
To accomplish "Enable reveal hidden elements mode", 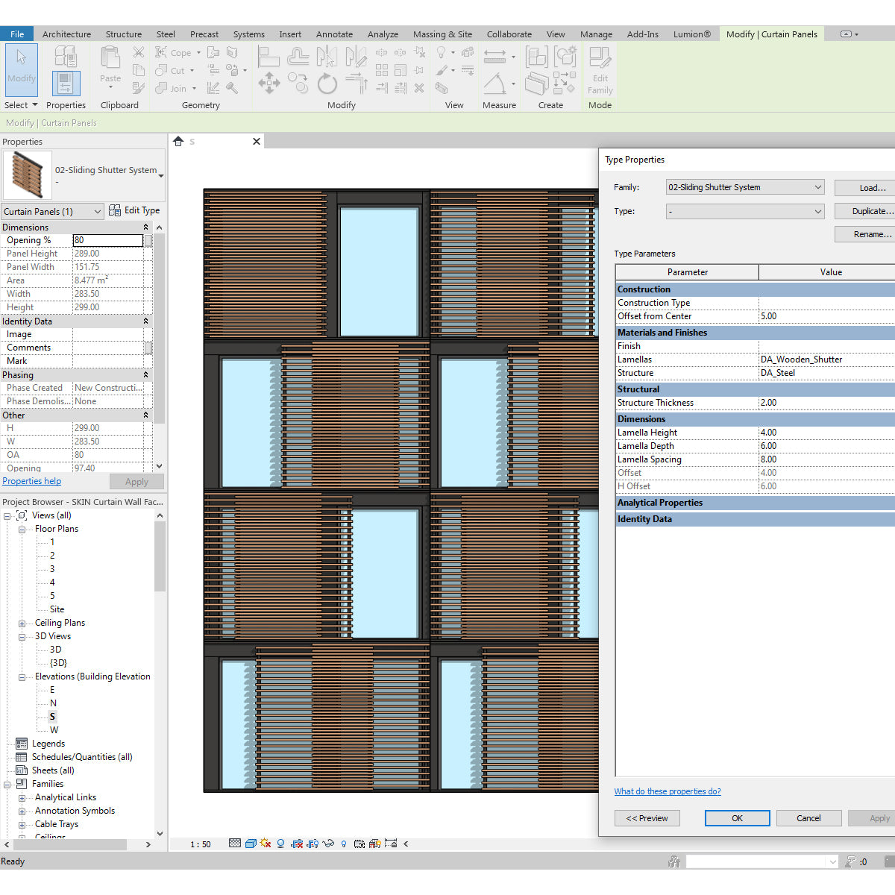I will coord(343,843).
